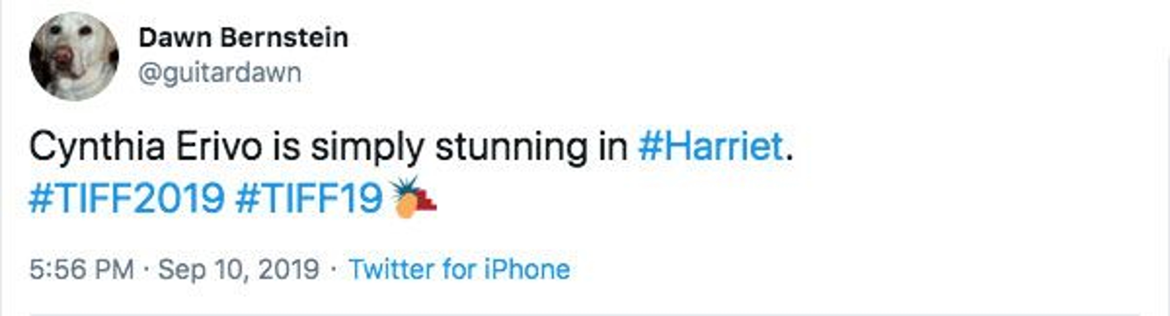
Task: Click the 5:56 PM timestamp
Action: click(x=82, y=269)
